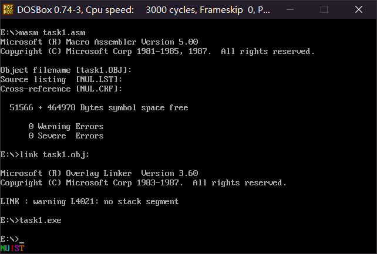Click the blinking cursor at E:\> prompt
The height and width of the screenshot is (254, 377).
pyautogui.click(x=22, y=242)
